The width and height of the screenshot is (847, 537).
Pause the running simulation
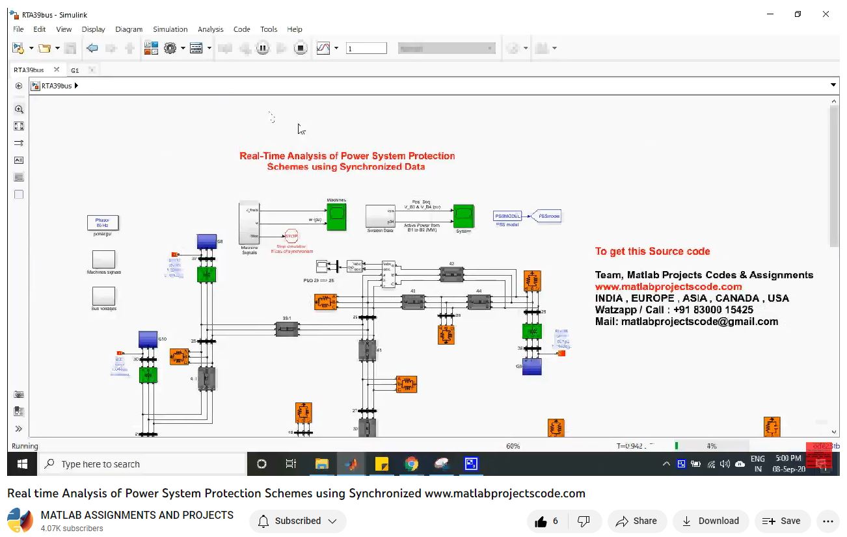[262, 48]
